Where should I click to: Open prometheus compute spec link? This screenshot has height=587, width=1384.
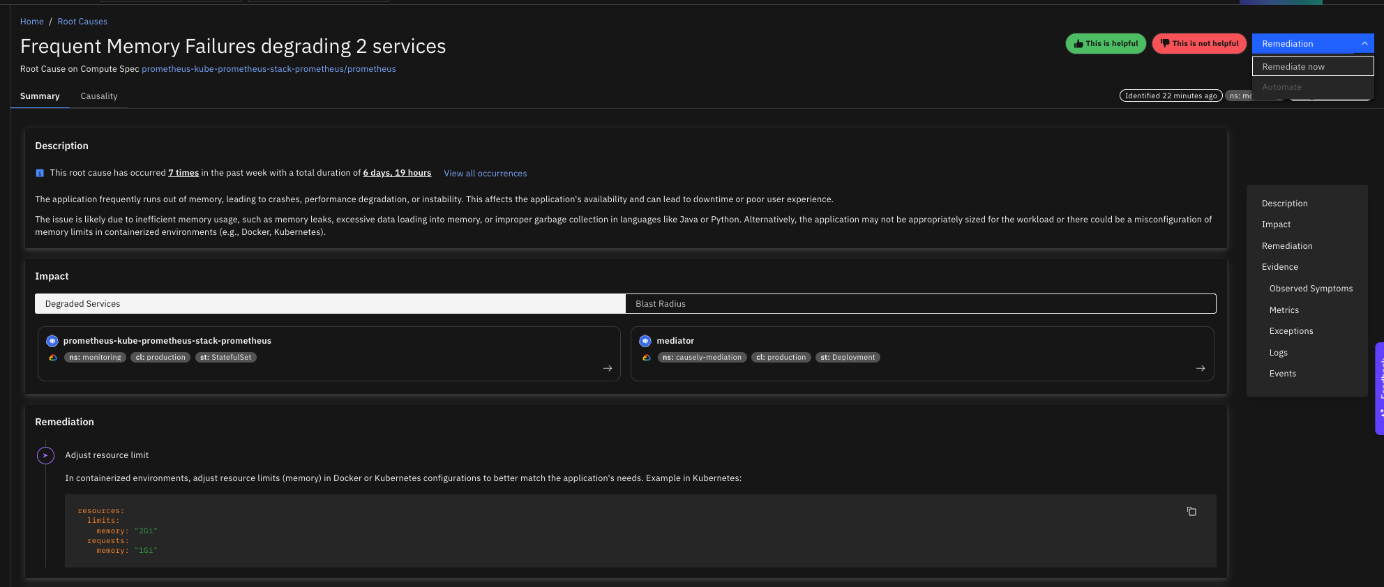tap(269, 69)
